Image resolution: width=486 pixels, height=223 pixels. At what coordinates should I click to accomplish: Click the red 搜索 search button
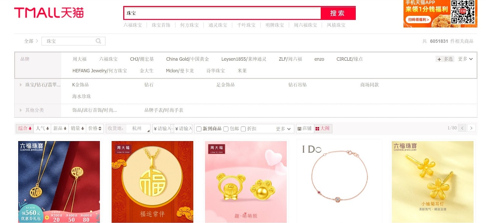(x=338, y=13)
